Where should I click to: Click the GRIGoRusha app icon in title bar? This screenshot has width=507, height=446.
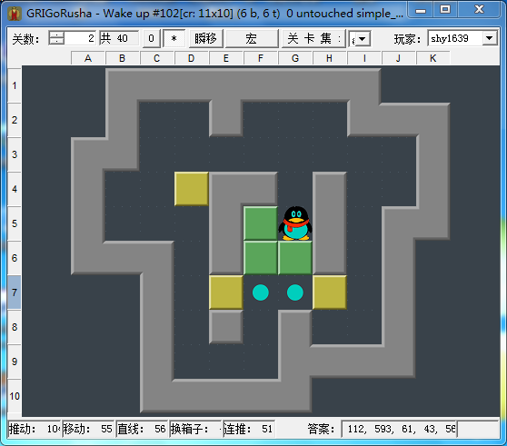click(x=15, y=14)
